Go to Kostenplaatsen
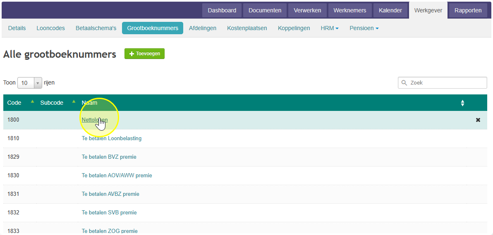Screen dimensions: 493x235 pyautogui.click(x=247, y=28)
